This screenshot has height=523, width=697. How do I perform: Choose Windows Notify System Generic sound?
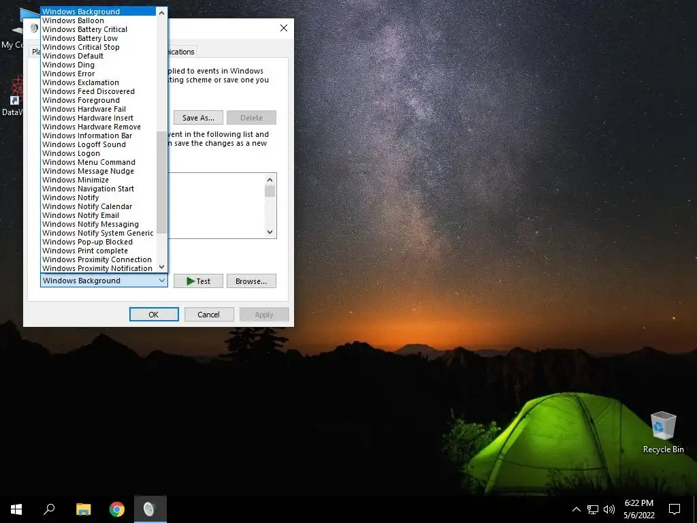tap(99, 233)
